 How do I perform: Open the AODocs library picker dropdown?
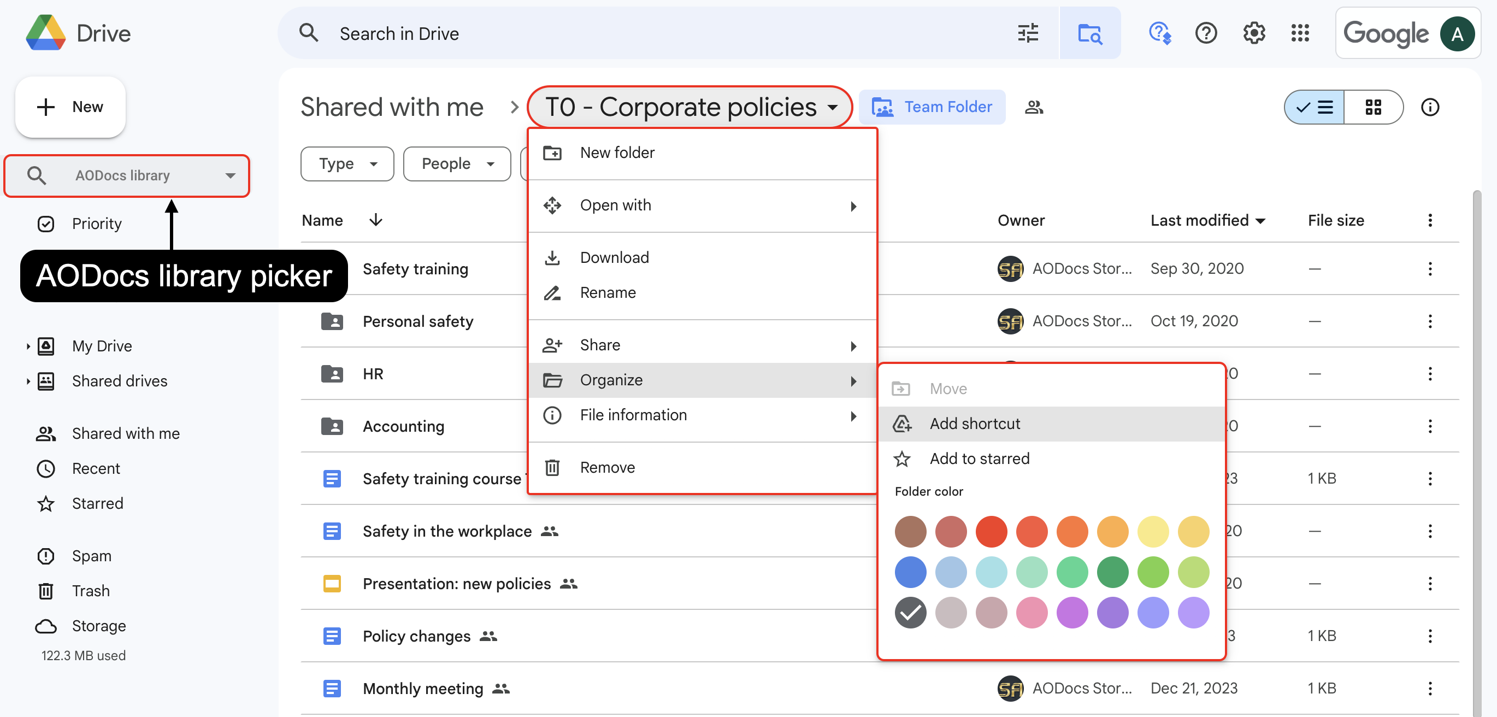(x=127, y=175)
